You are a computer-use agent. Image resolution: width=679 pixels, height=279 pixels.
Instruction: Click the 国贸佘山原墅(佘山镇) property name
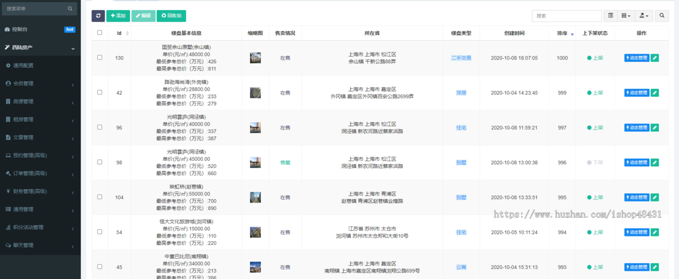[x=186, y=47]
